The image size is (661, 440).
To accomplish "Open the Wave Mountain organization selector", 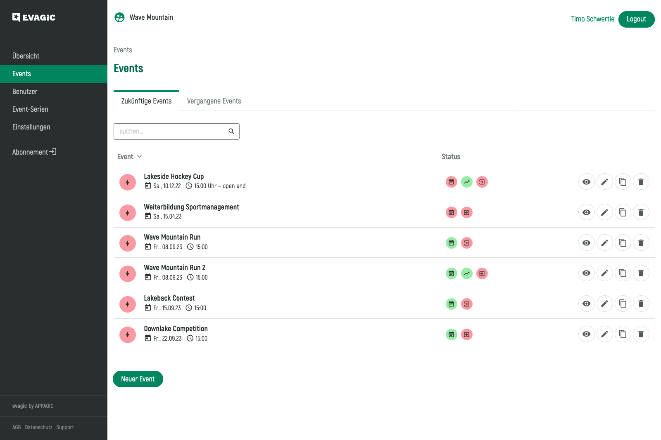I will (x=144, y=17).
